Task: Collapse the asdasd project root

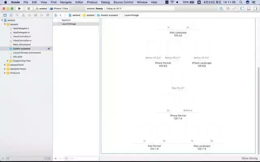Action: 2,20
